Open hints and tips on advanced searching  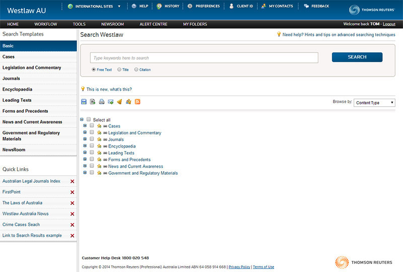339,35
